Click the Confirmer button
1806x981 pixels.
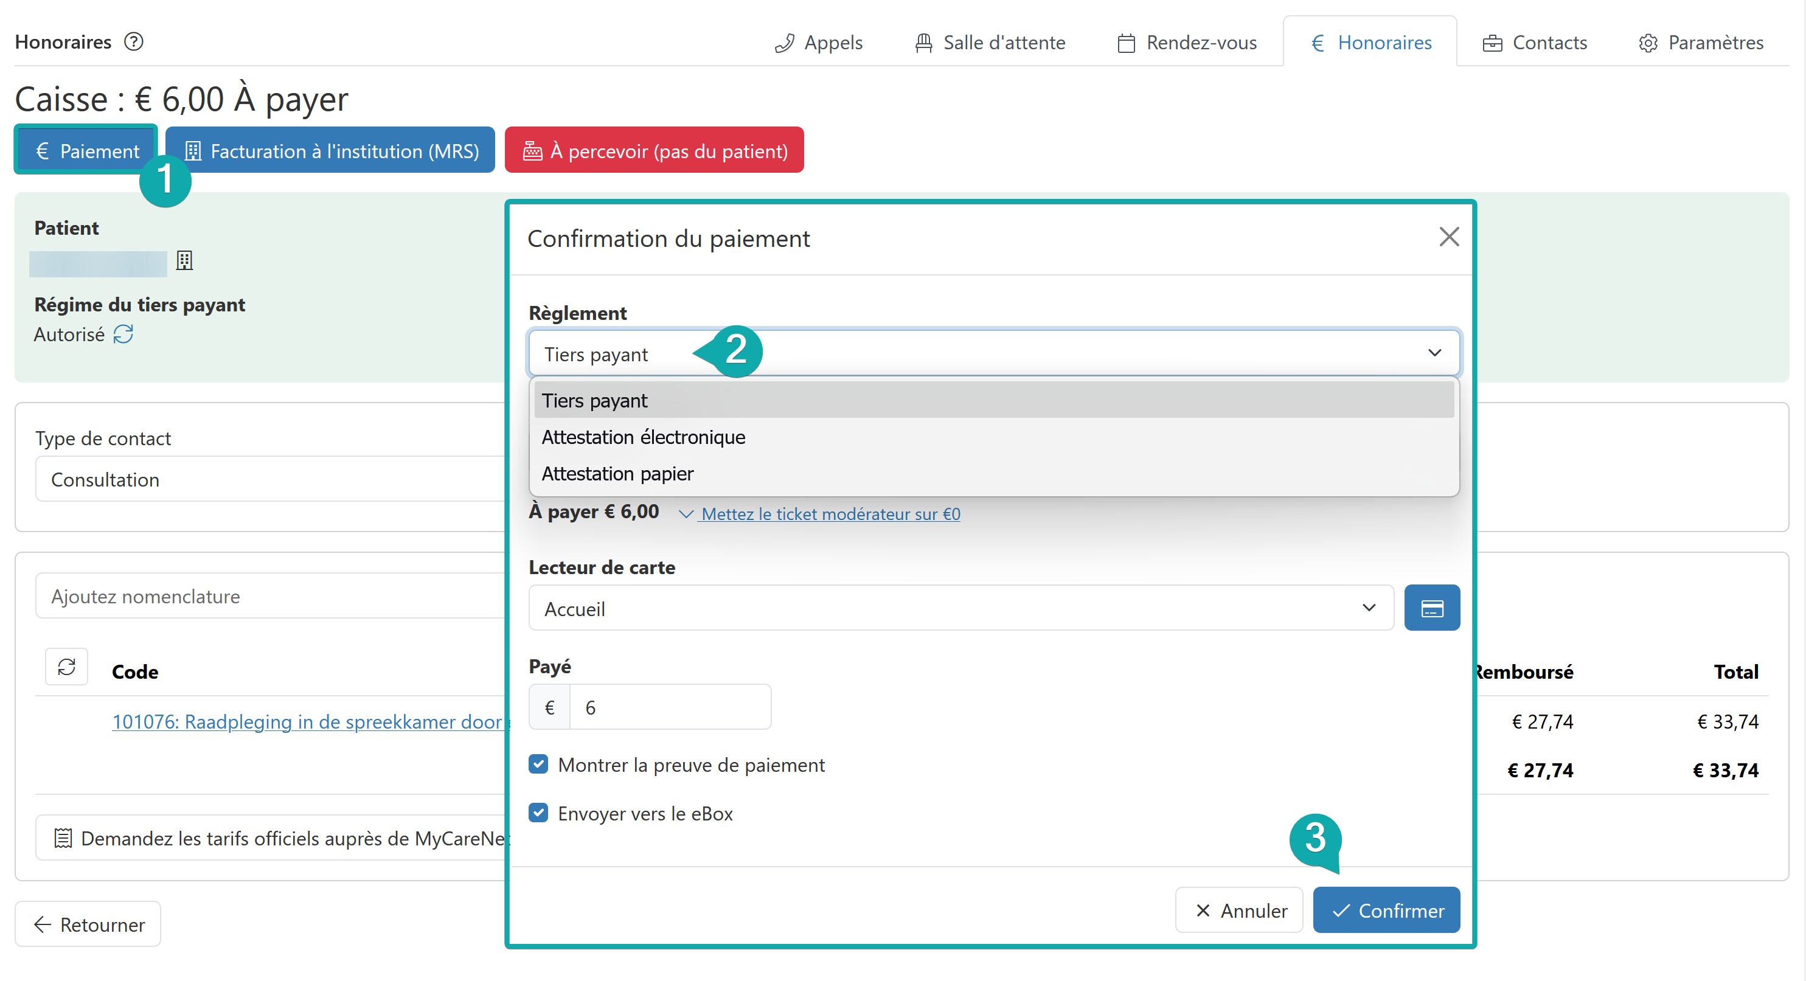pyautogui.click(x=1386, y=910)
